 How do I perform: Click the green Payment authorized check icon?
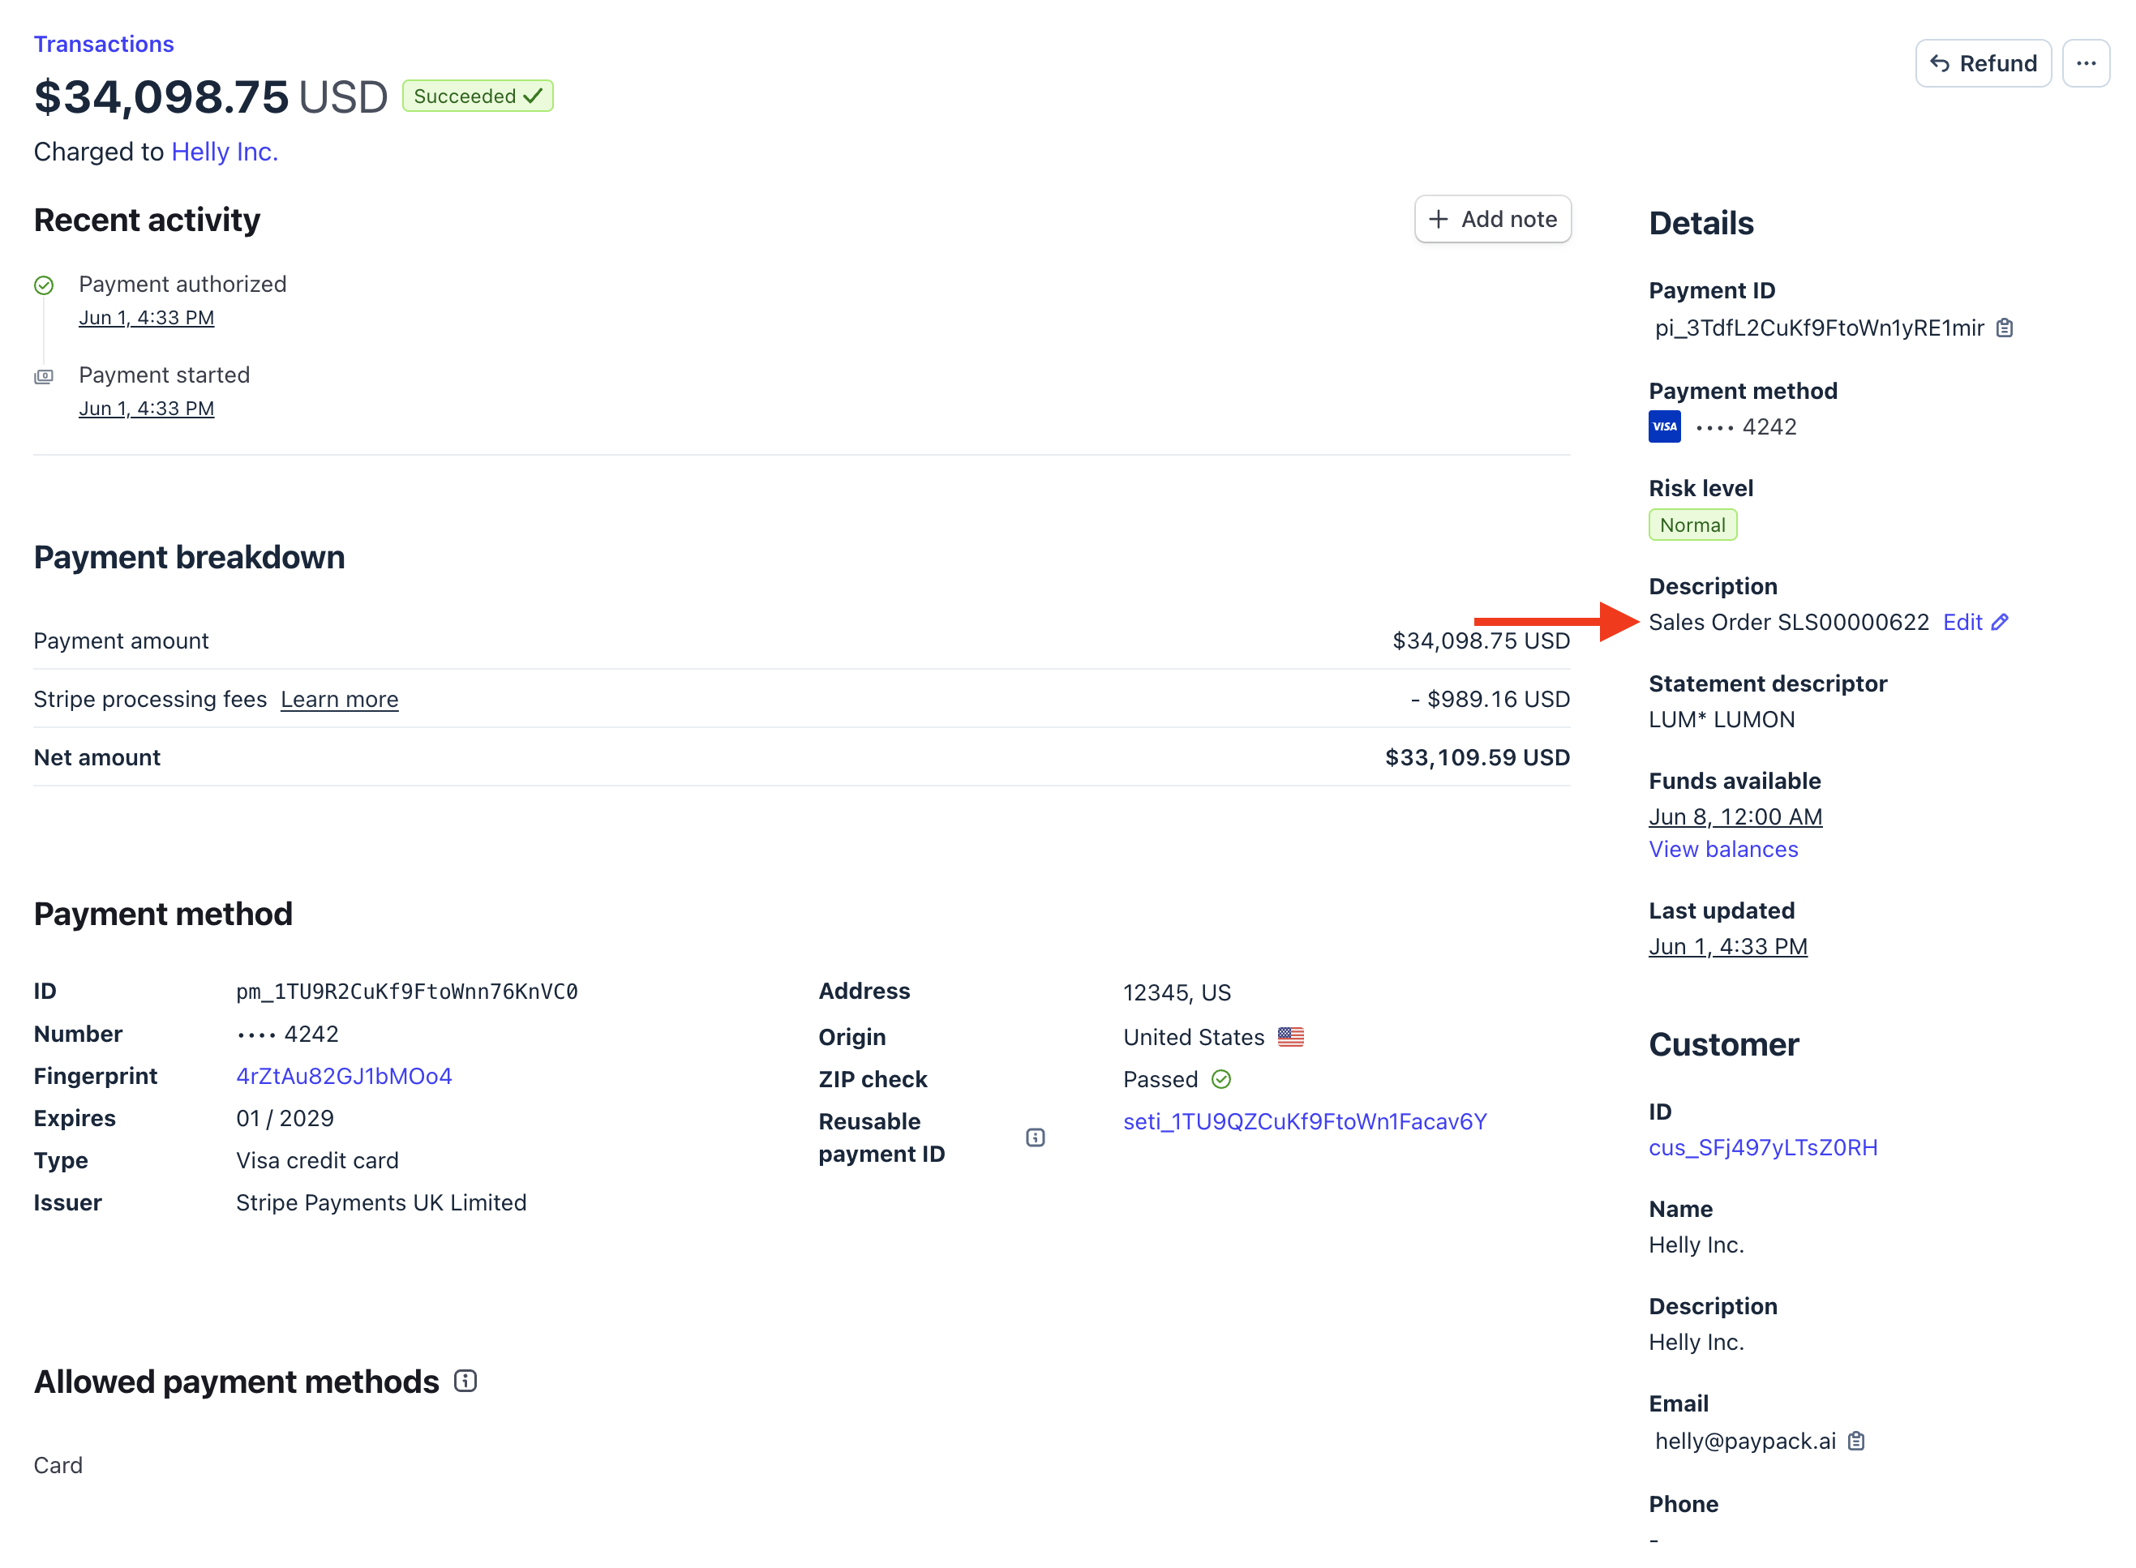coord(44,285)
